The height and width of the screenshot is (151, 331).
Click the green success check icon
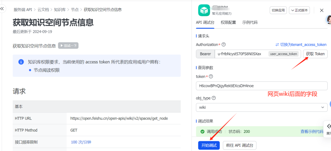[x=203, y=132]
